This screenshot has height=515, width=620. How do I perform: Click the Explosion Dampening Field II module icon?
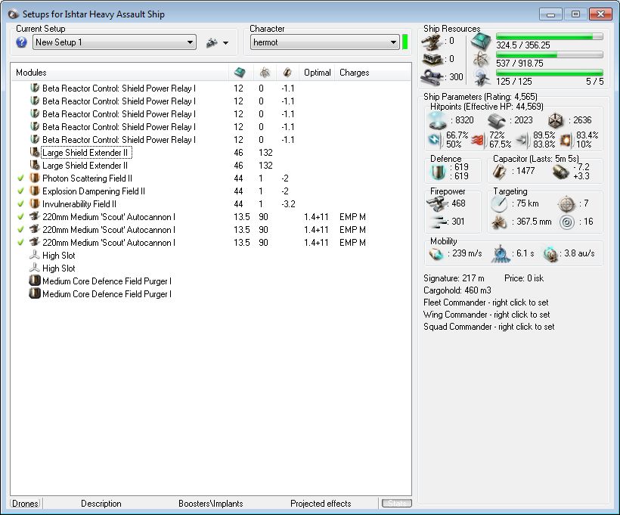click(35, 191)
